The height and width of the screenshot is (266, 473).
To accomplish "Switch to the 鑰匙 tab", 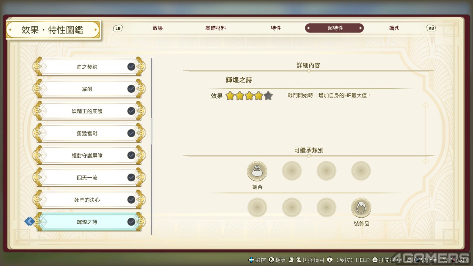I will point(394,28).
